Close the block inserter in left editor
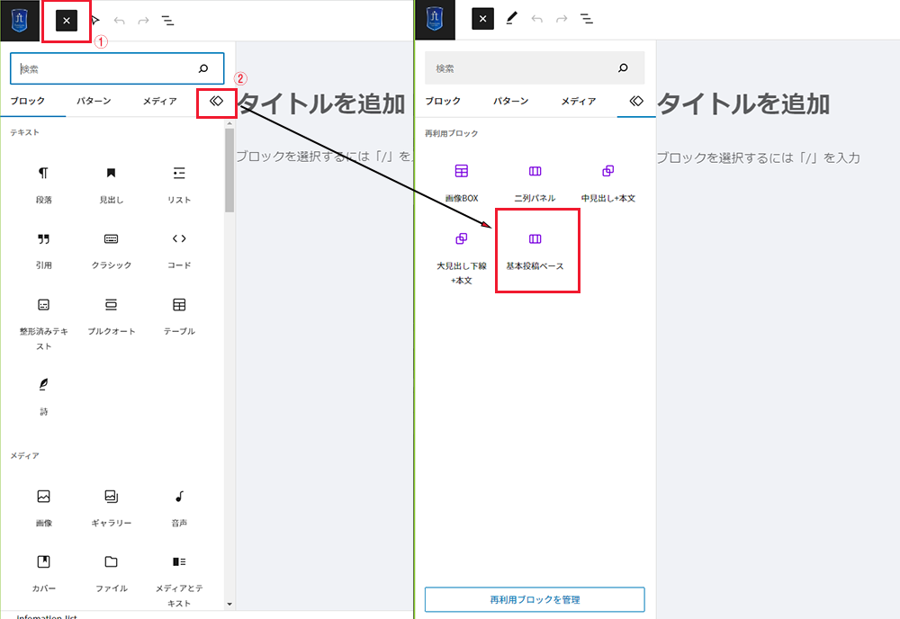The image size is (900, 619). pos(67,21)
